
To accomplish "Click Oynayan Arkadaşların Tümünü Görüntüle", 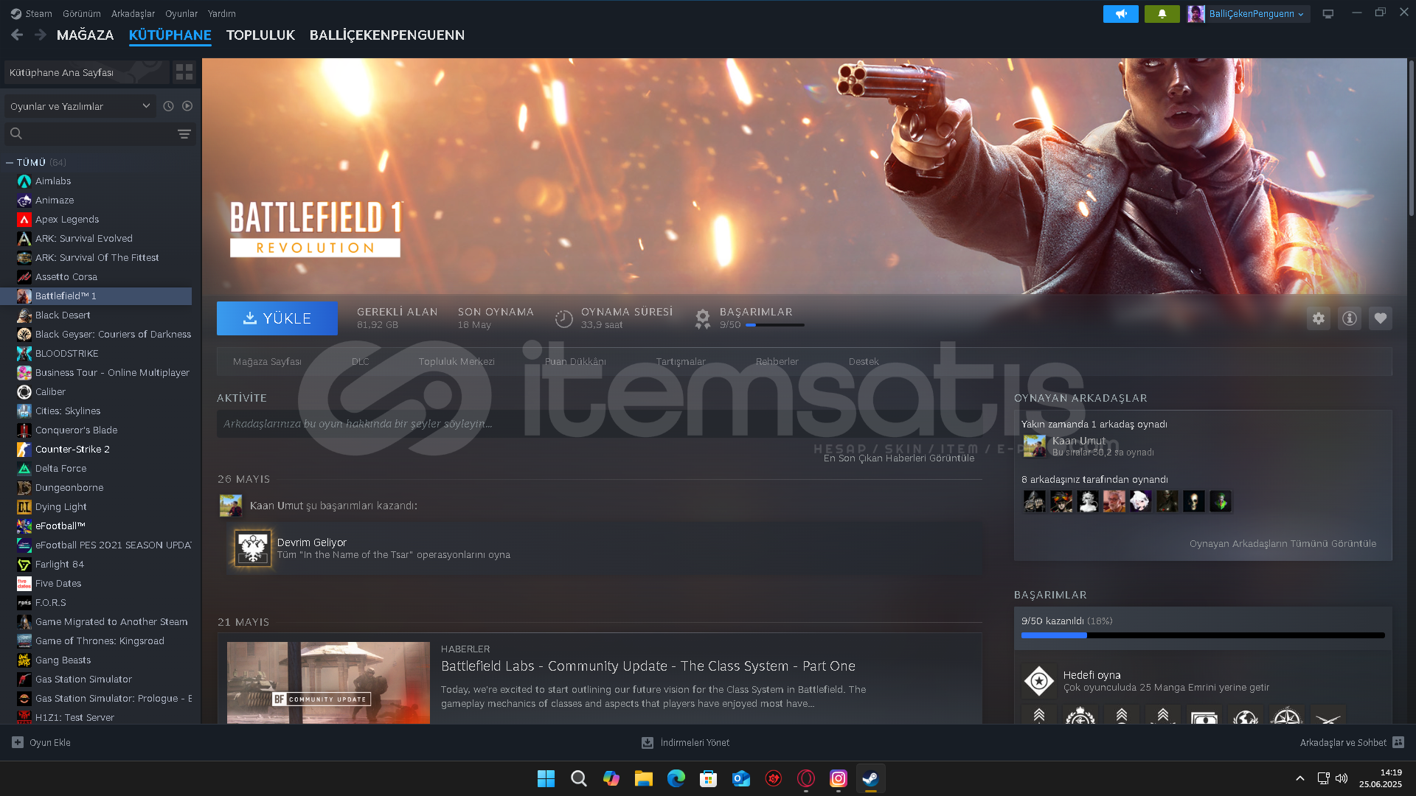I will [x=1283, y=543].
